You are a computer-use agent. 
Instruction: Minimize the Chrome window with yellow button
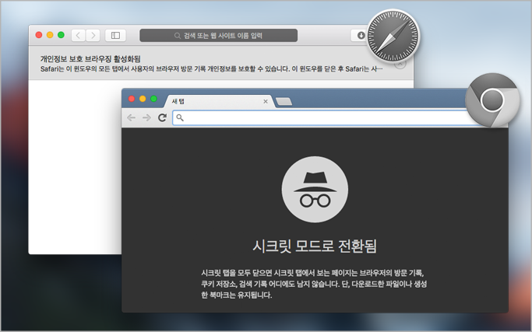point(143,99)
